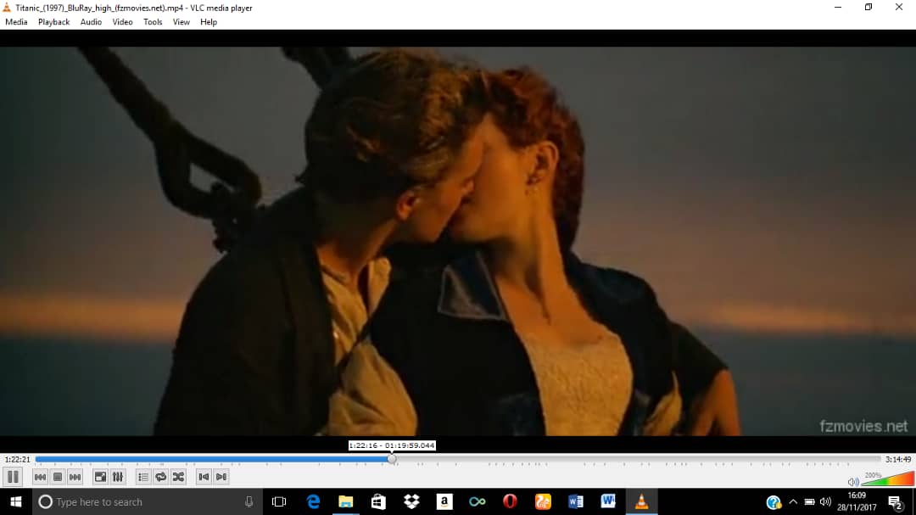The width and height of the screenshot is (916, 515).
Task: Expand the hidden system tray icons
Action: pyautogui.click(x=793, y=501)
